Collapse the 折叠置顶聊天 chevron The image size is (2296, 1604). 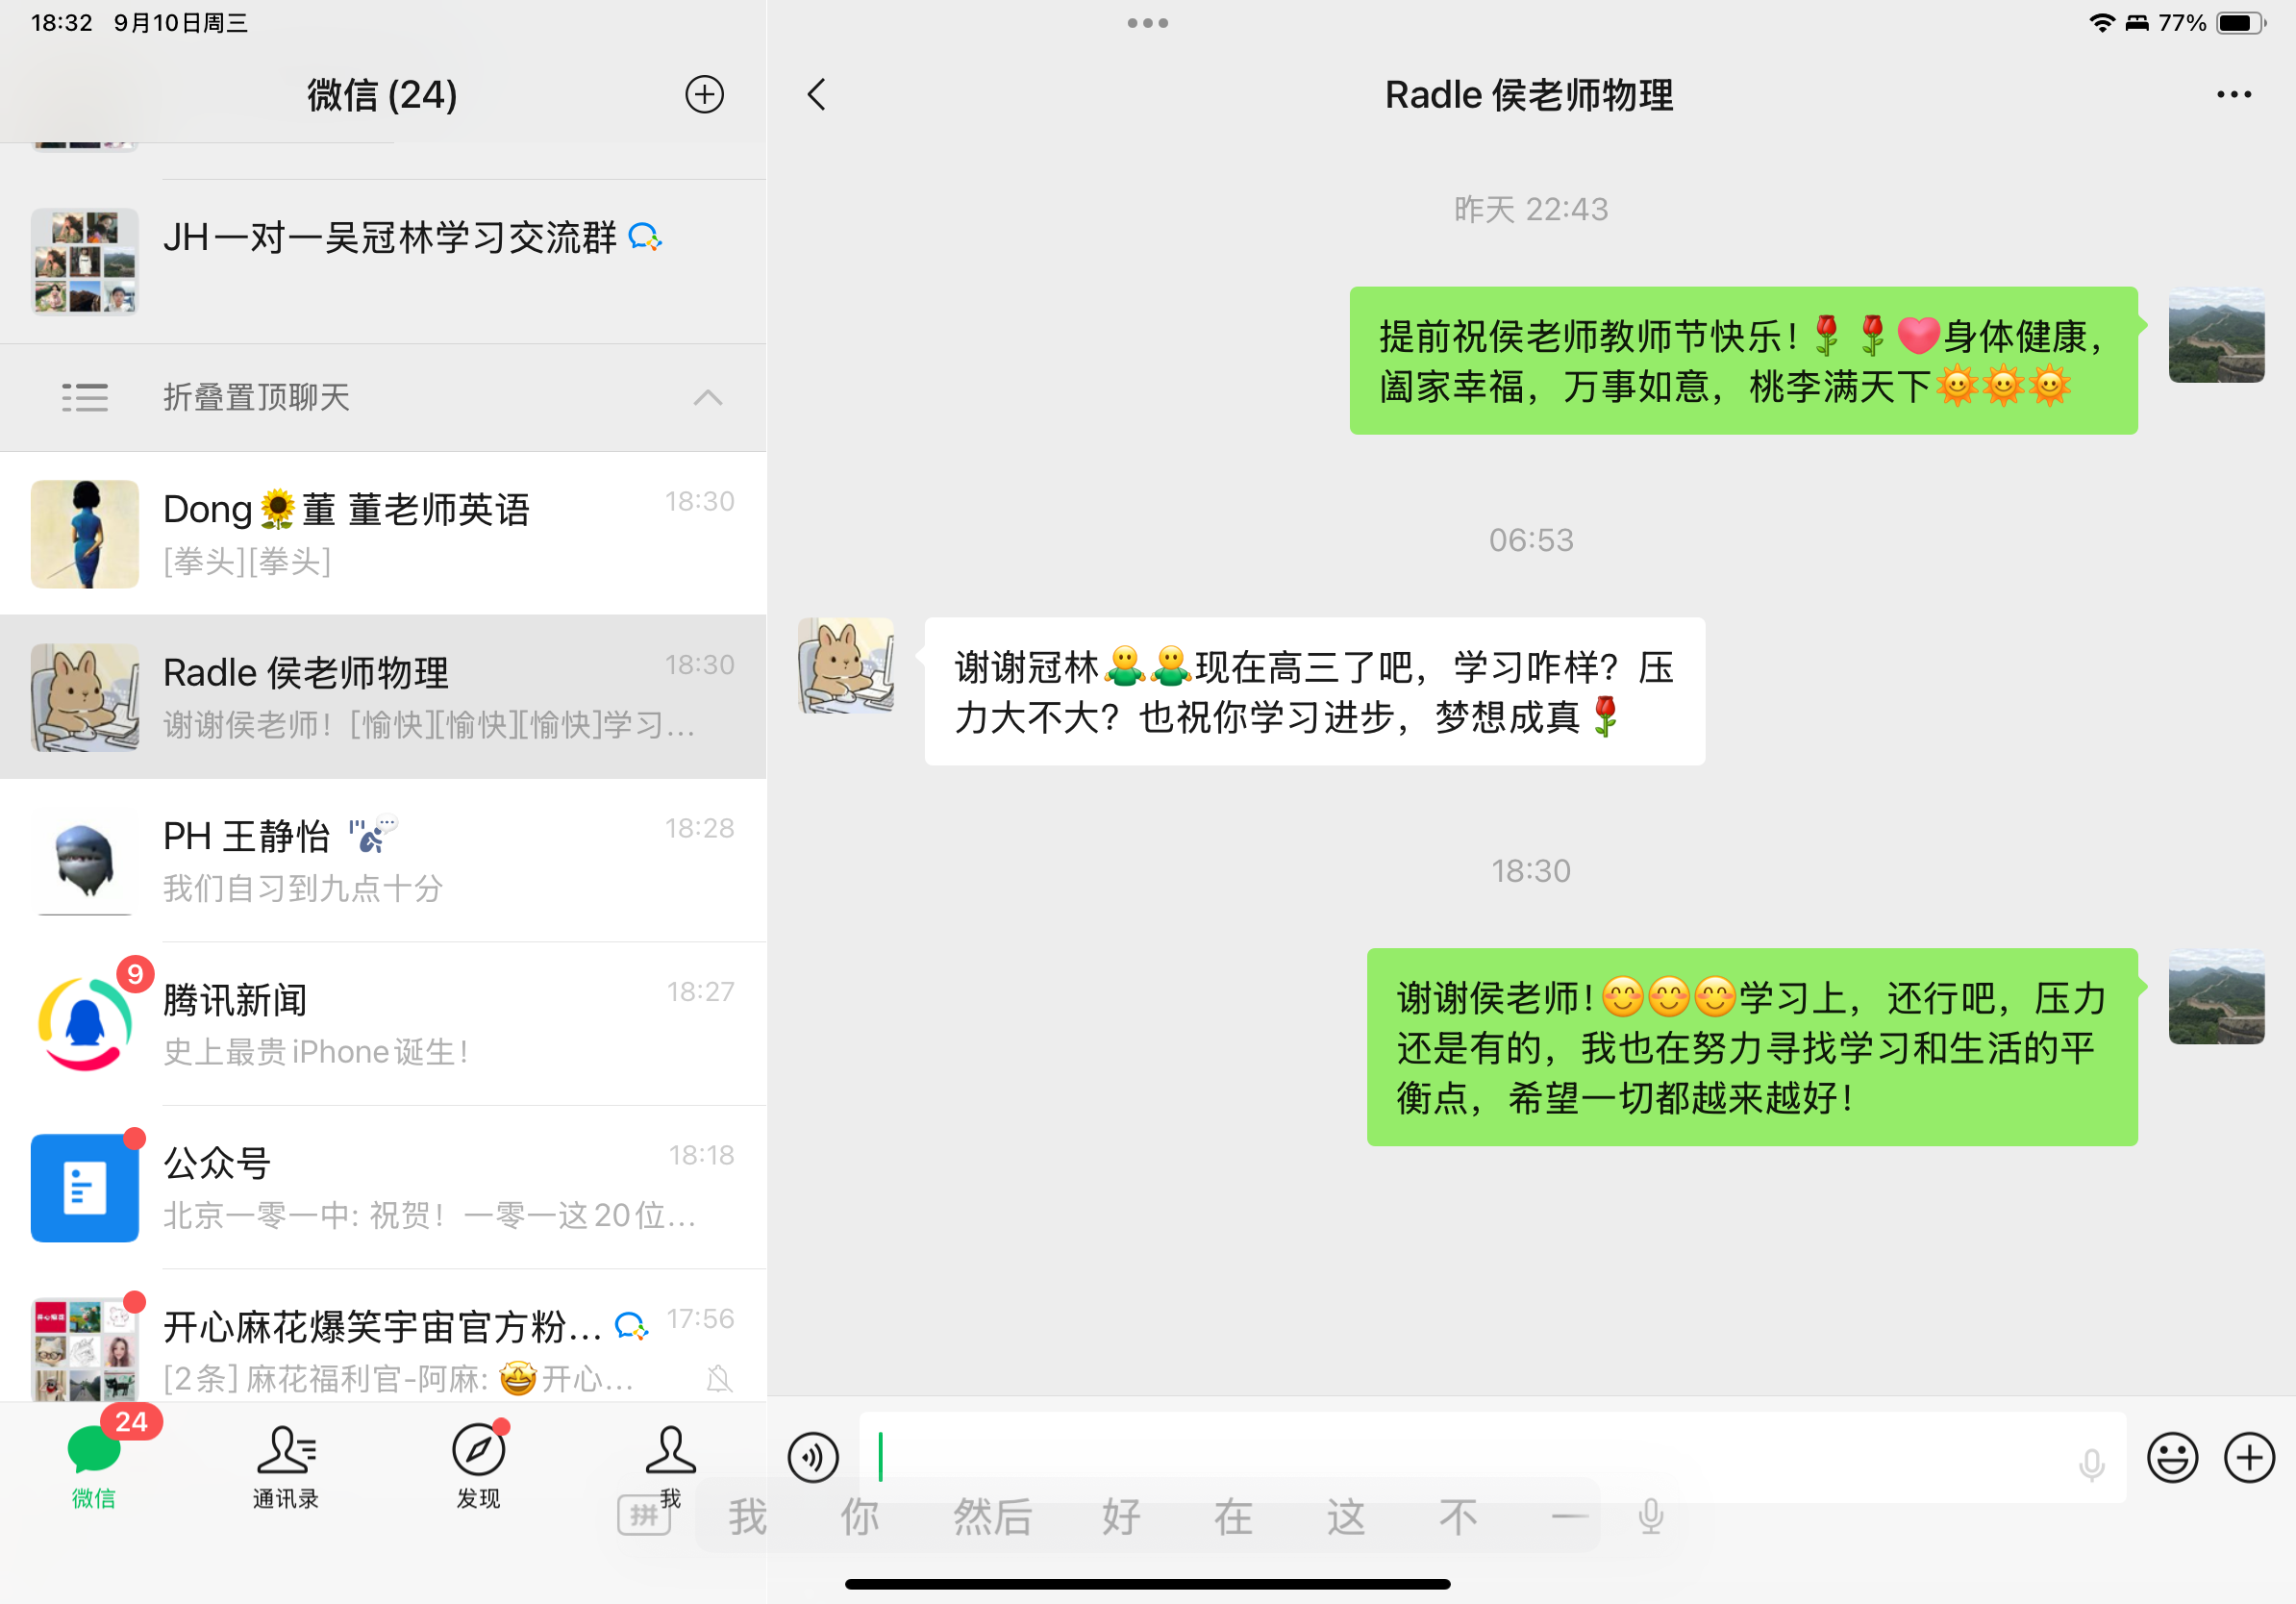[x=707, y=398]
